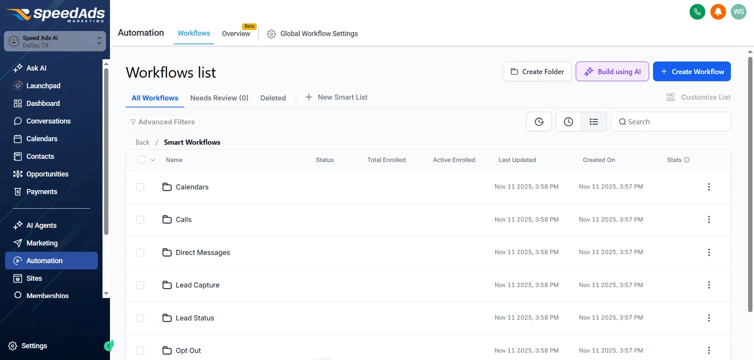754x360 pixels.
Task: Check the Opt Out row checkbox
Action: click(140, 351)
